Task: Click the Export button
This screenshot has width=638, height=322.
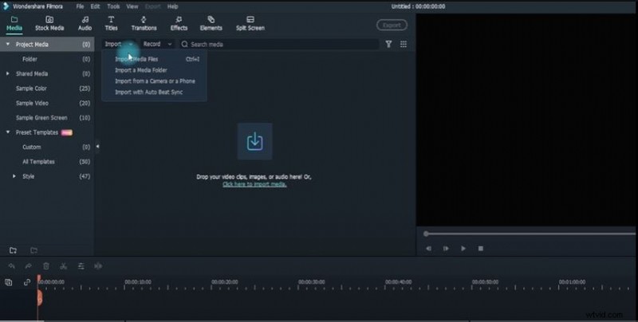Action: point(392,26)
